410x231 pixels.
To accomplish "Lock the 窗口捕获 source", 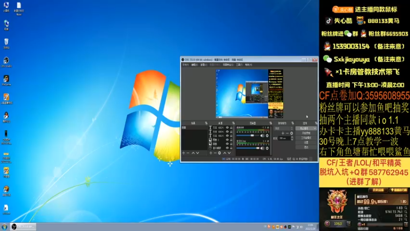I will (231, 148).
